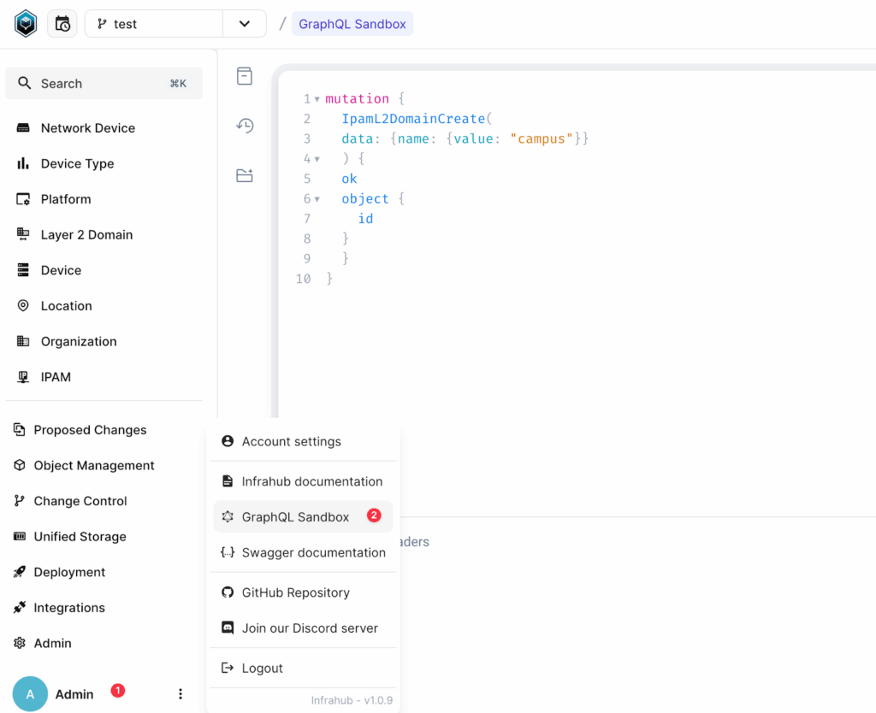Open the time travel calendar-clock icon
Image resolution: width=876 pixels, height=713 pixels.
pyautogui.click(x=62, y=24)
